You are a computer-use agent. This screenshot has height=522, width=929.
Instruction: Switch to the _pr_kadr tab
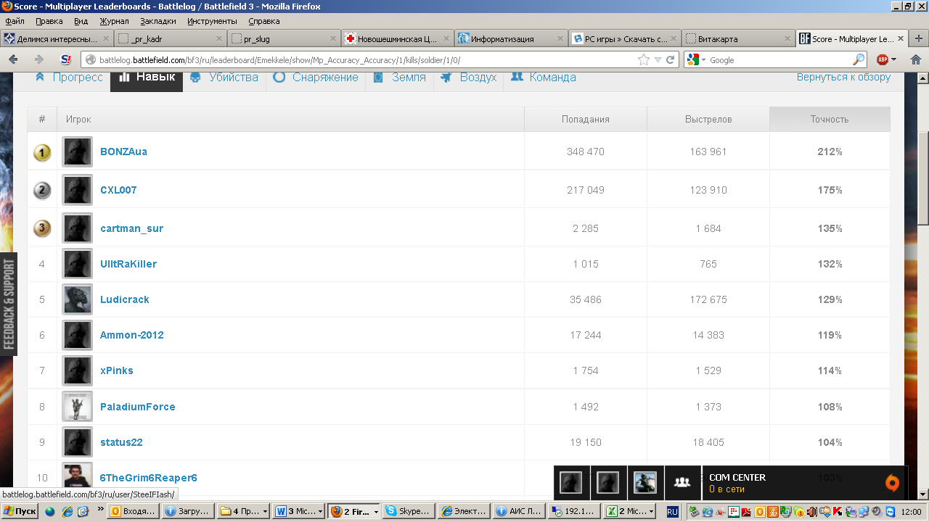pos(171,39)
